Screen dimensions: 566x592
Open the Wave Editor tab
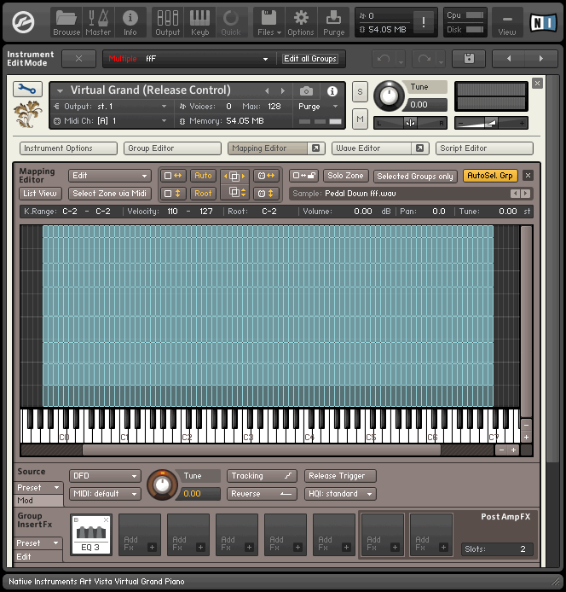pyautogui.click(x=372, y=148)
